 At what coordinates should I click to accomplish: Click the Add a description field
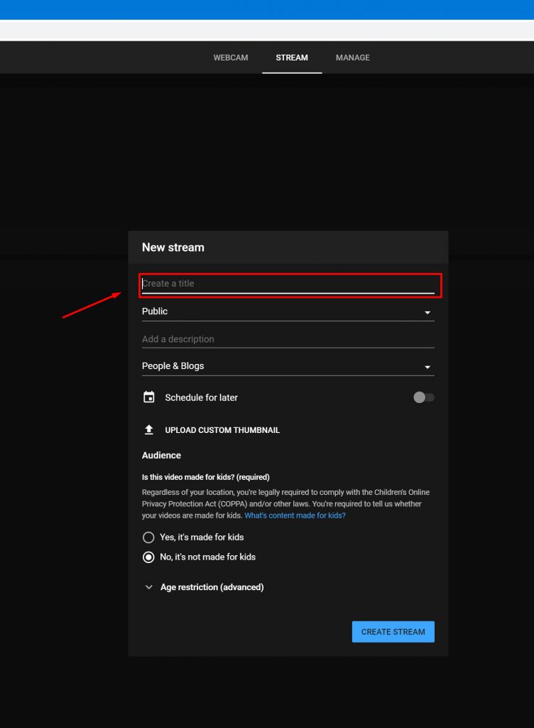point(288,339)
